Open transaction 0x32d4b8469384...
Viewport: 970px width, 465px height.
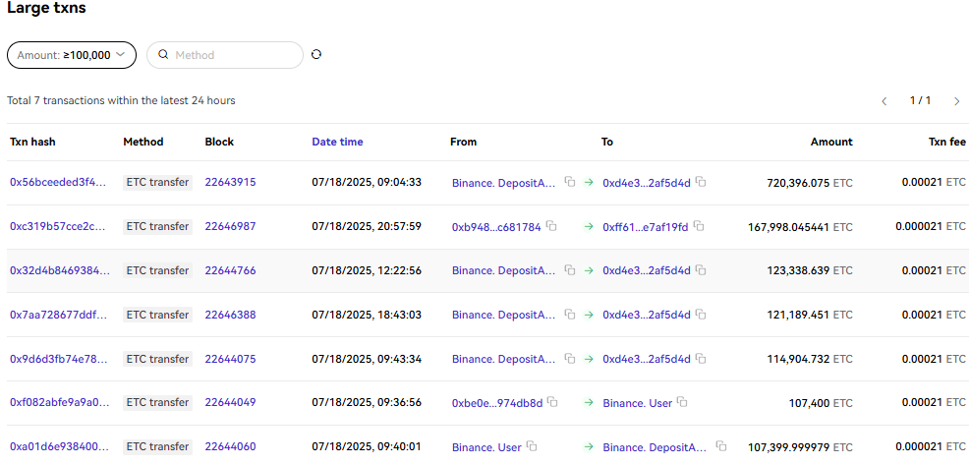(x=60, y=270)
